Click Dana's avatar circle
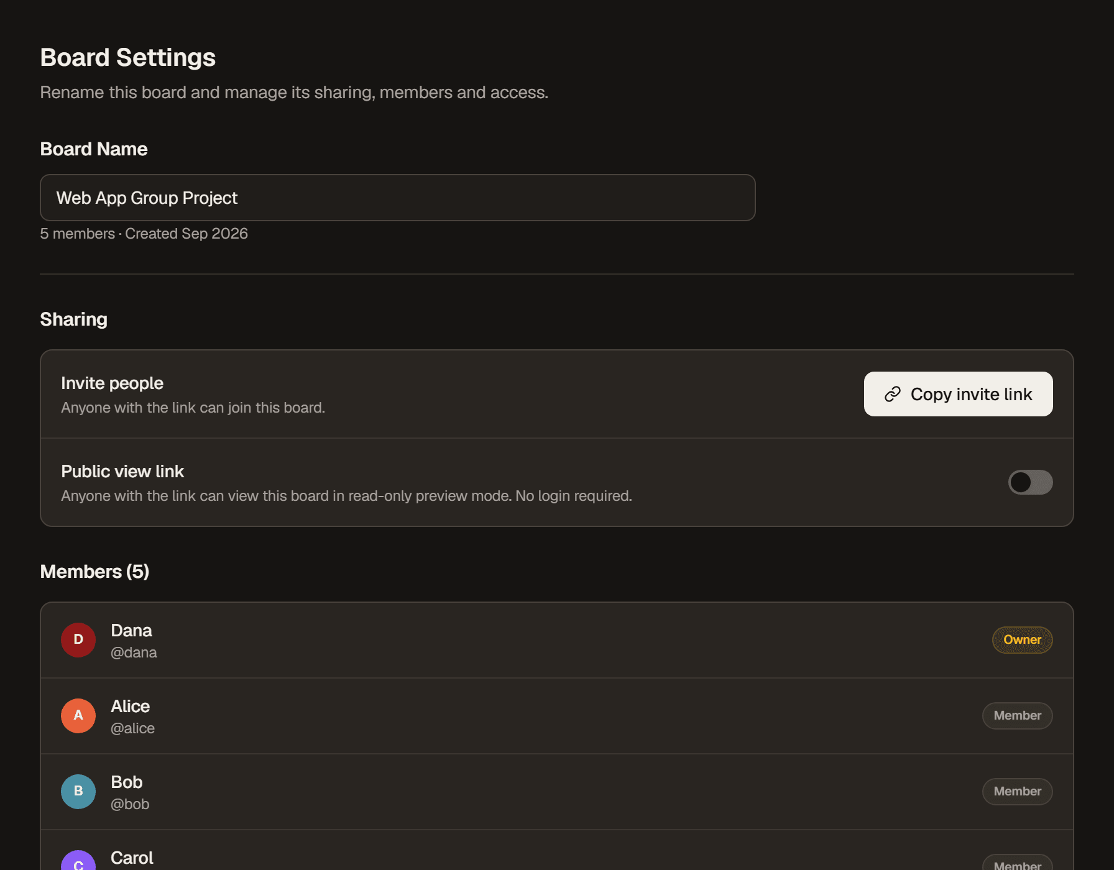The height and width of the screenshot is (870, 1114). click(x=78, y=640)
